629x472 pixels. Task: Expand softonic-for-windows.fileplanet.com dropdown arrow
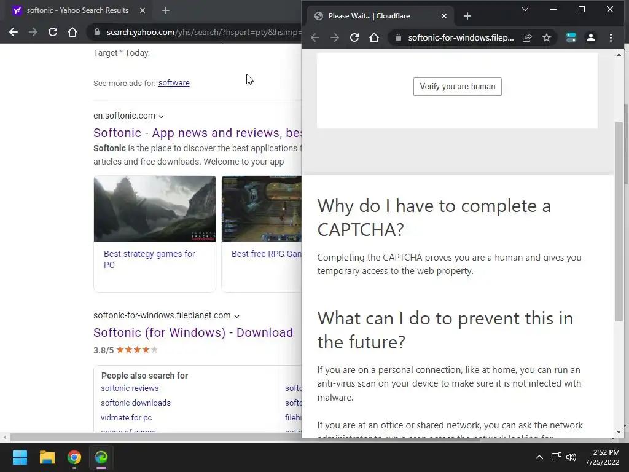(236, 317)
